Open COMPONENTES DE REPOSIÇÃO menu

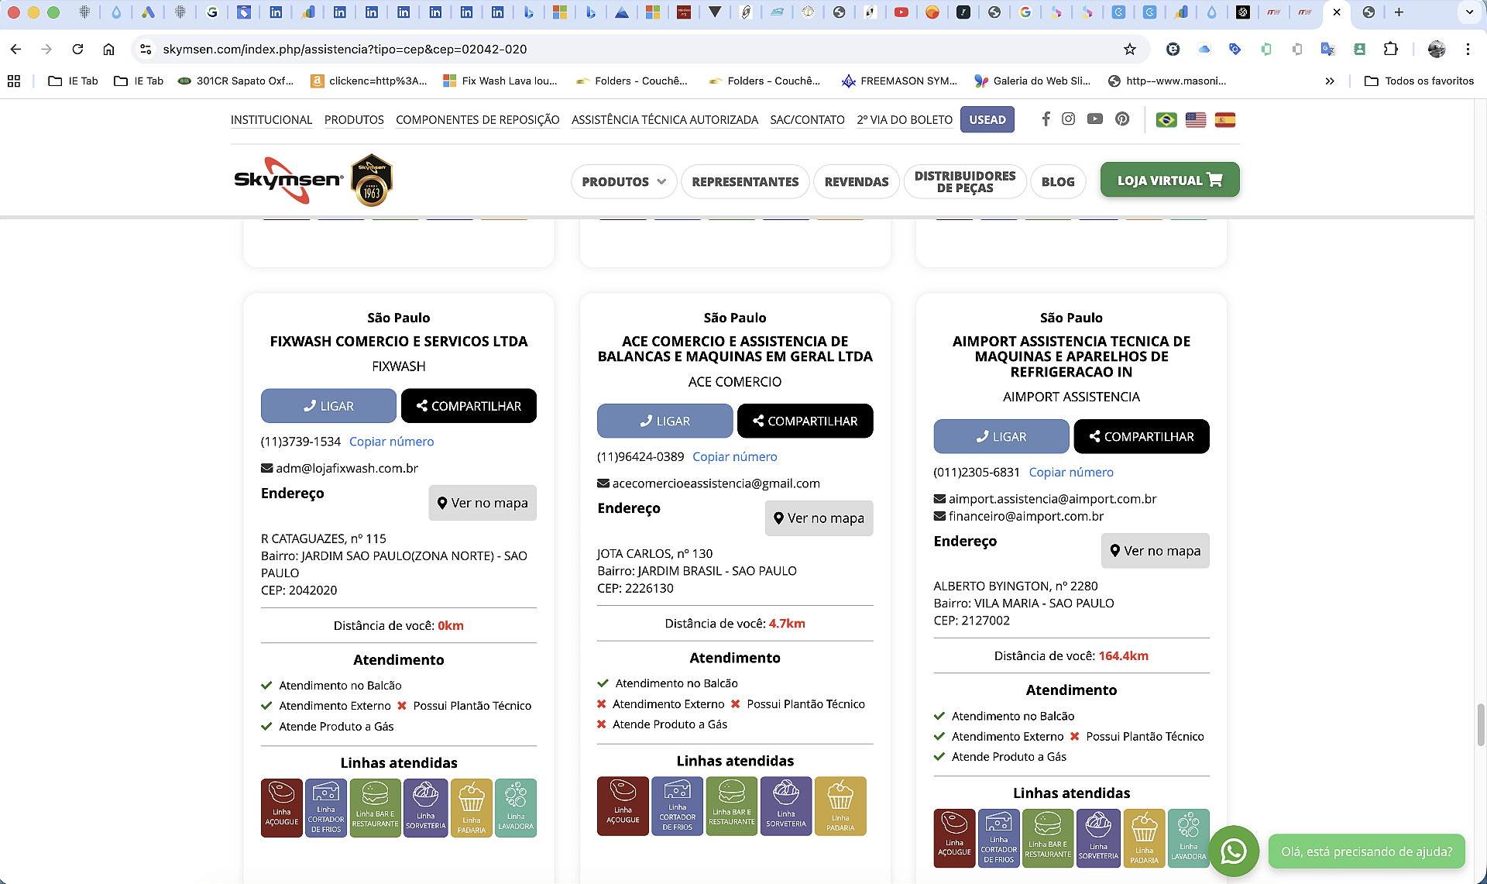477,120
